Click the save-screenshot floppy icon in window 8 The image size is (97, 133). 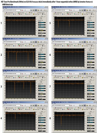pyautogui.click(x=85, y=105)
